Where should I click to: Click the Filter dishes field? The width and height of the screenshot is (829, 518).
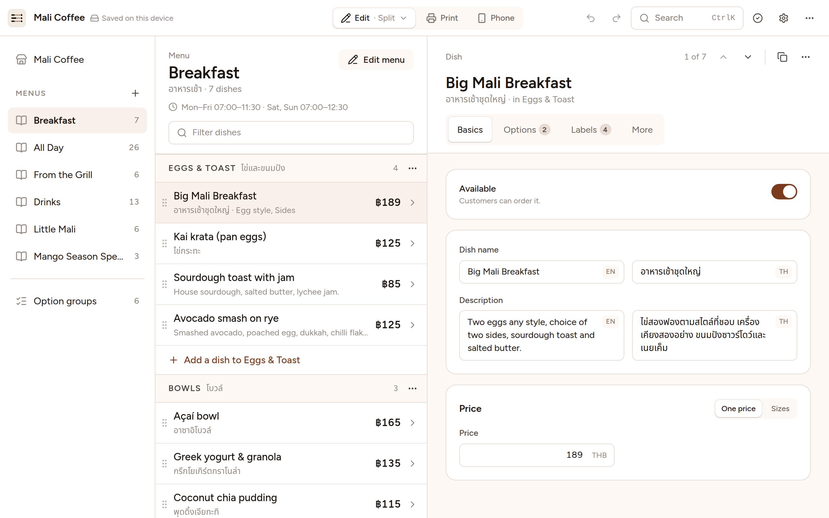tap(291, 133)
